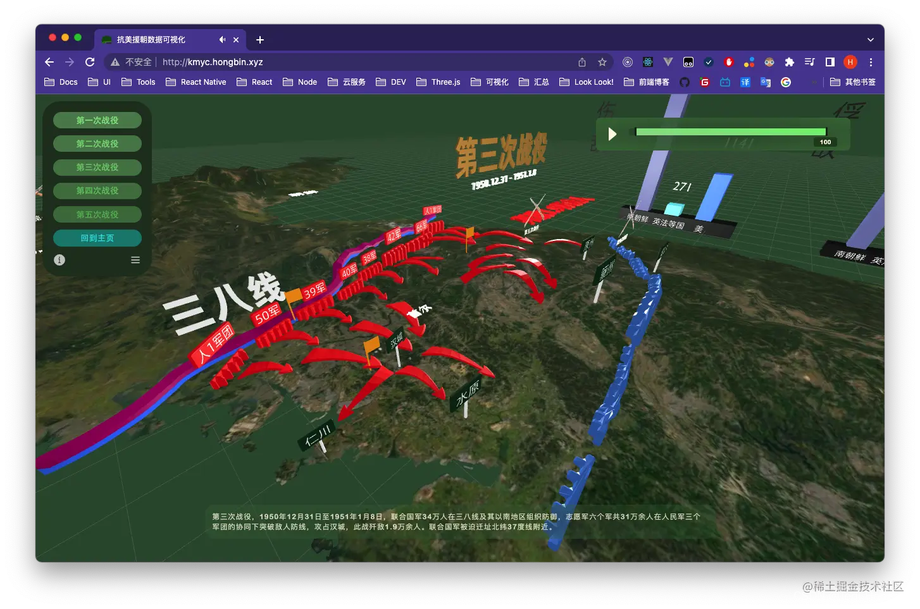Open the concentric circle extension icon
920x609 pixels.
tap(628, 62)
